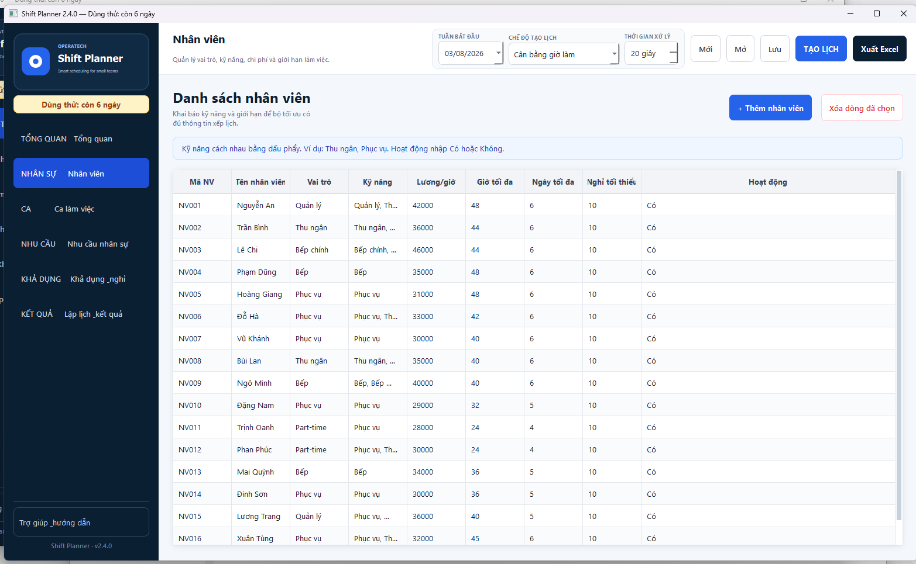This screenshot has width=916, height=564.
Task: Click the Nghỉ tối thiểu column header
Action: point(612,182)
